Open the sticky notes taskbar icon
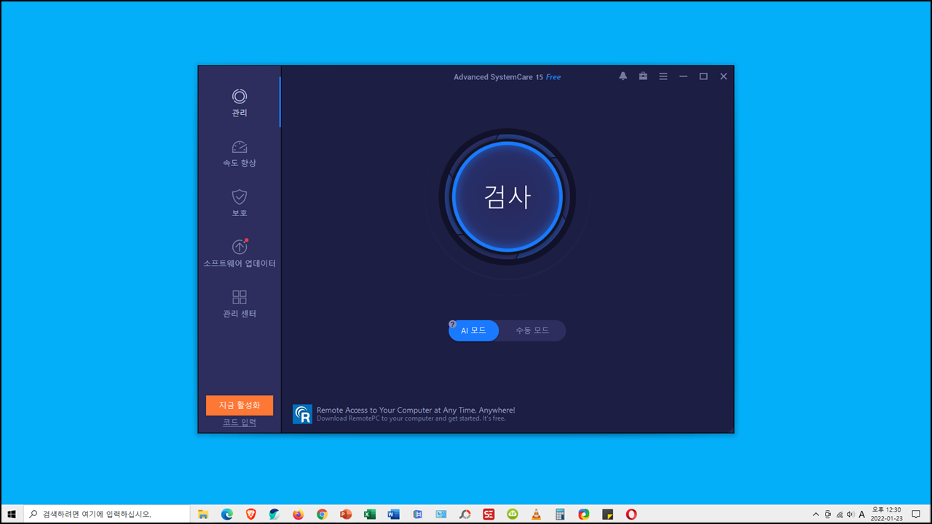The image size is (932, 524). 607,514
